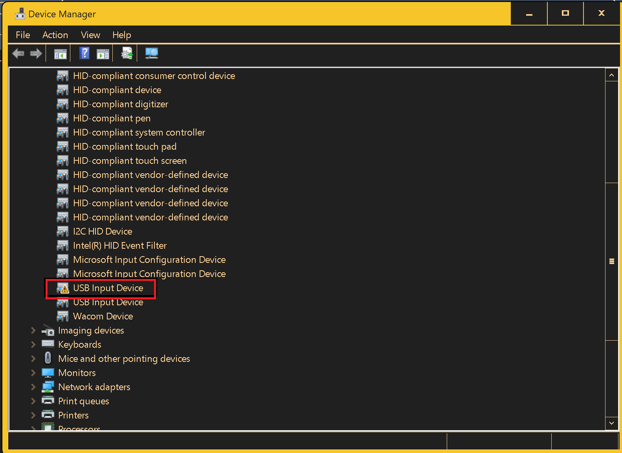The image size is (622, 453).
Task: Expand the Monitors category
Action: (x=33, y=373)
